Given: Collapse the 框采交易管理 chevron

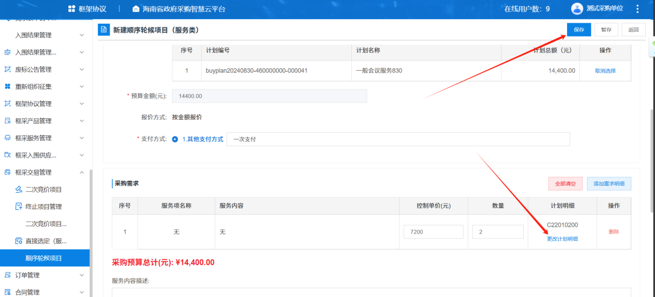Looking at the screenshot, I should (x=82, y=172).
